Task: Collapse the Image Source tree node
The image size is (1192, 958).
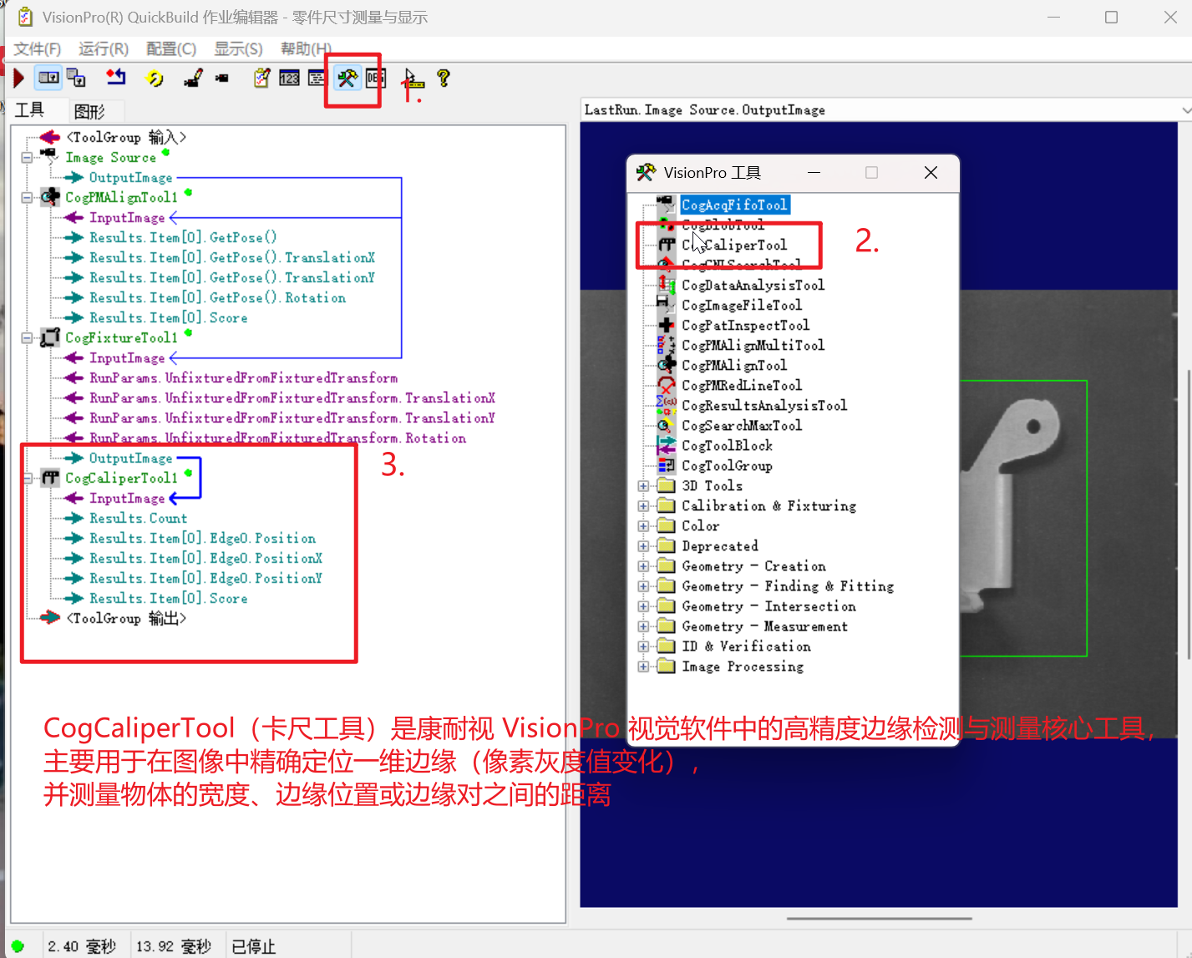Action: [x=27, y=157]
